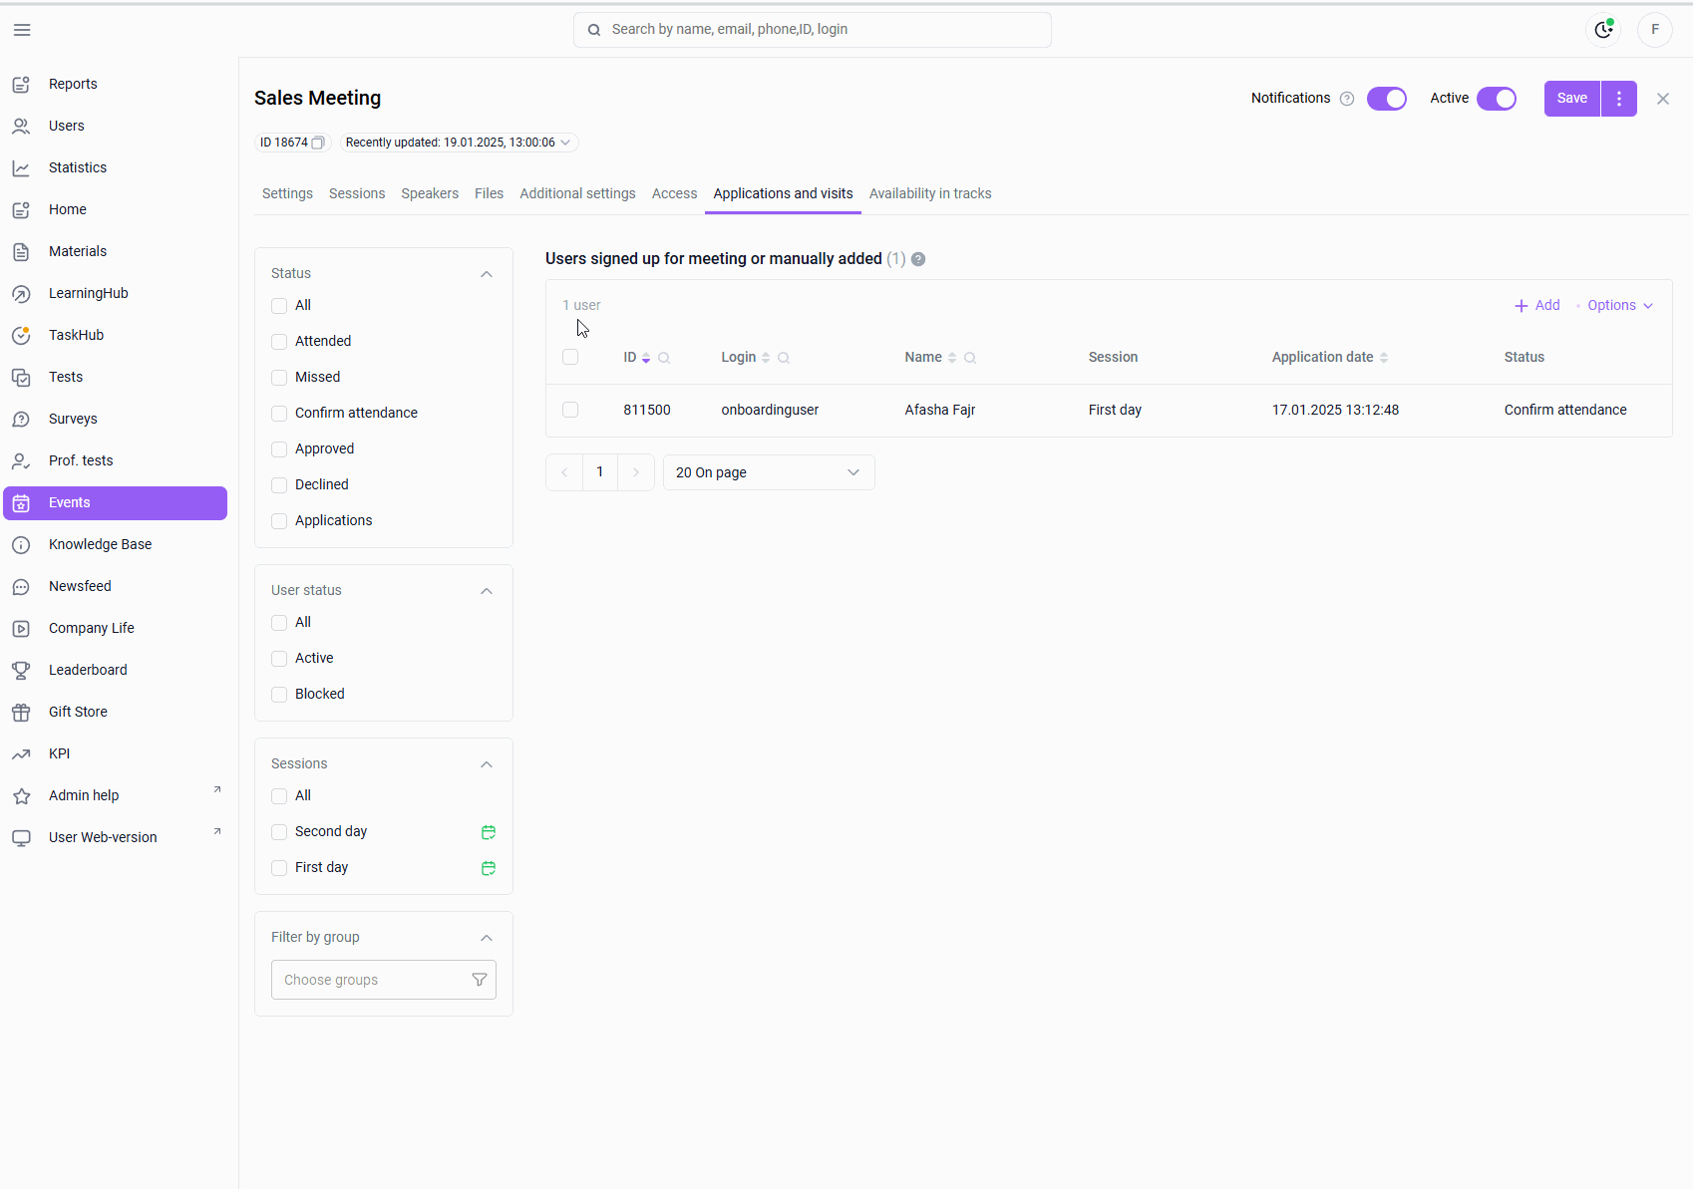Expand the Options dropdown
The image size is (1693, 1189).
click(x=1619, y=305)
